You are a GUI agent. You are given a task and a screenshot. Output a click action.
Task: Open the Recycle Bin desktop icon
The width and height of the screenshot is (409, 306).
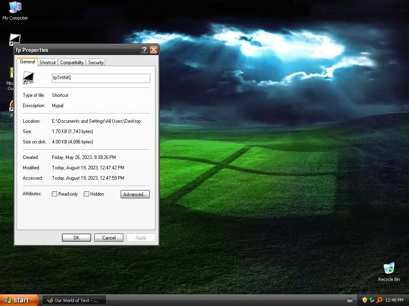click(389, 272)
